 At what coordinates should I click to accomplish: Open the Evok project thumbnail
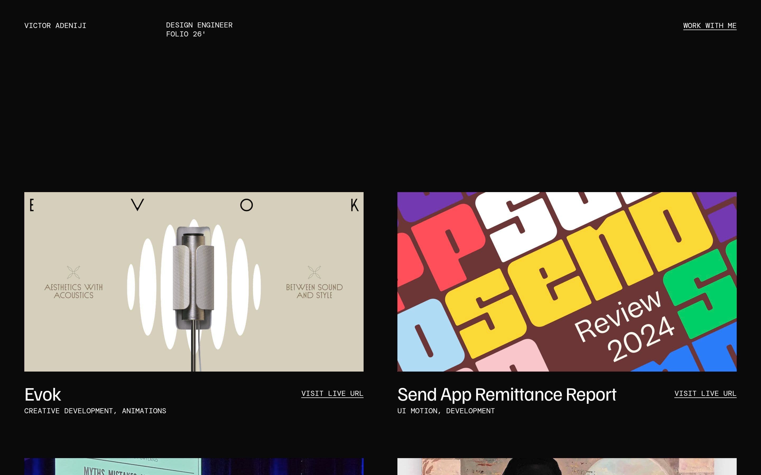coord(194,282)
